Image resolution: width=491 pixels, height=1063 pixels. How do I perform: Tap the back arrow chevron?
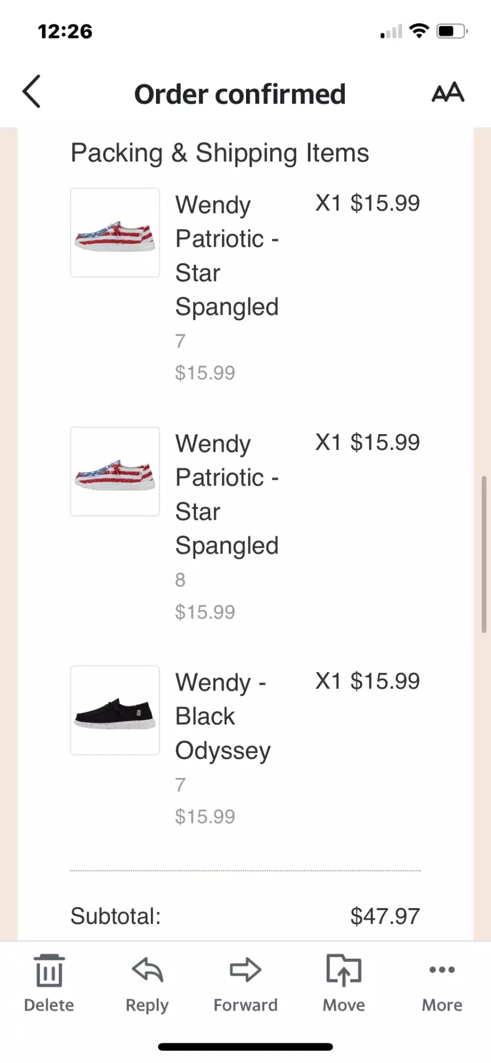tap(32, 92)
